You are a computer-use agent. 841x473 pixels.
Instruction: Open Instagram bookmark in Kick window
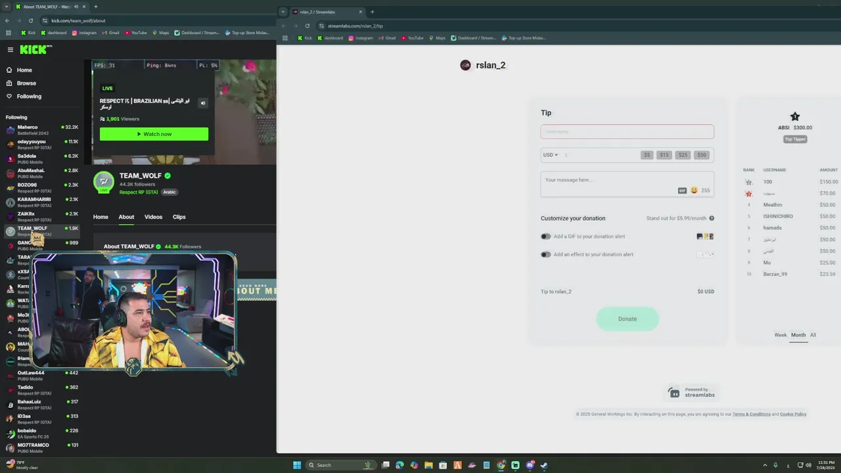[x=84, y=32]
